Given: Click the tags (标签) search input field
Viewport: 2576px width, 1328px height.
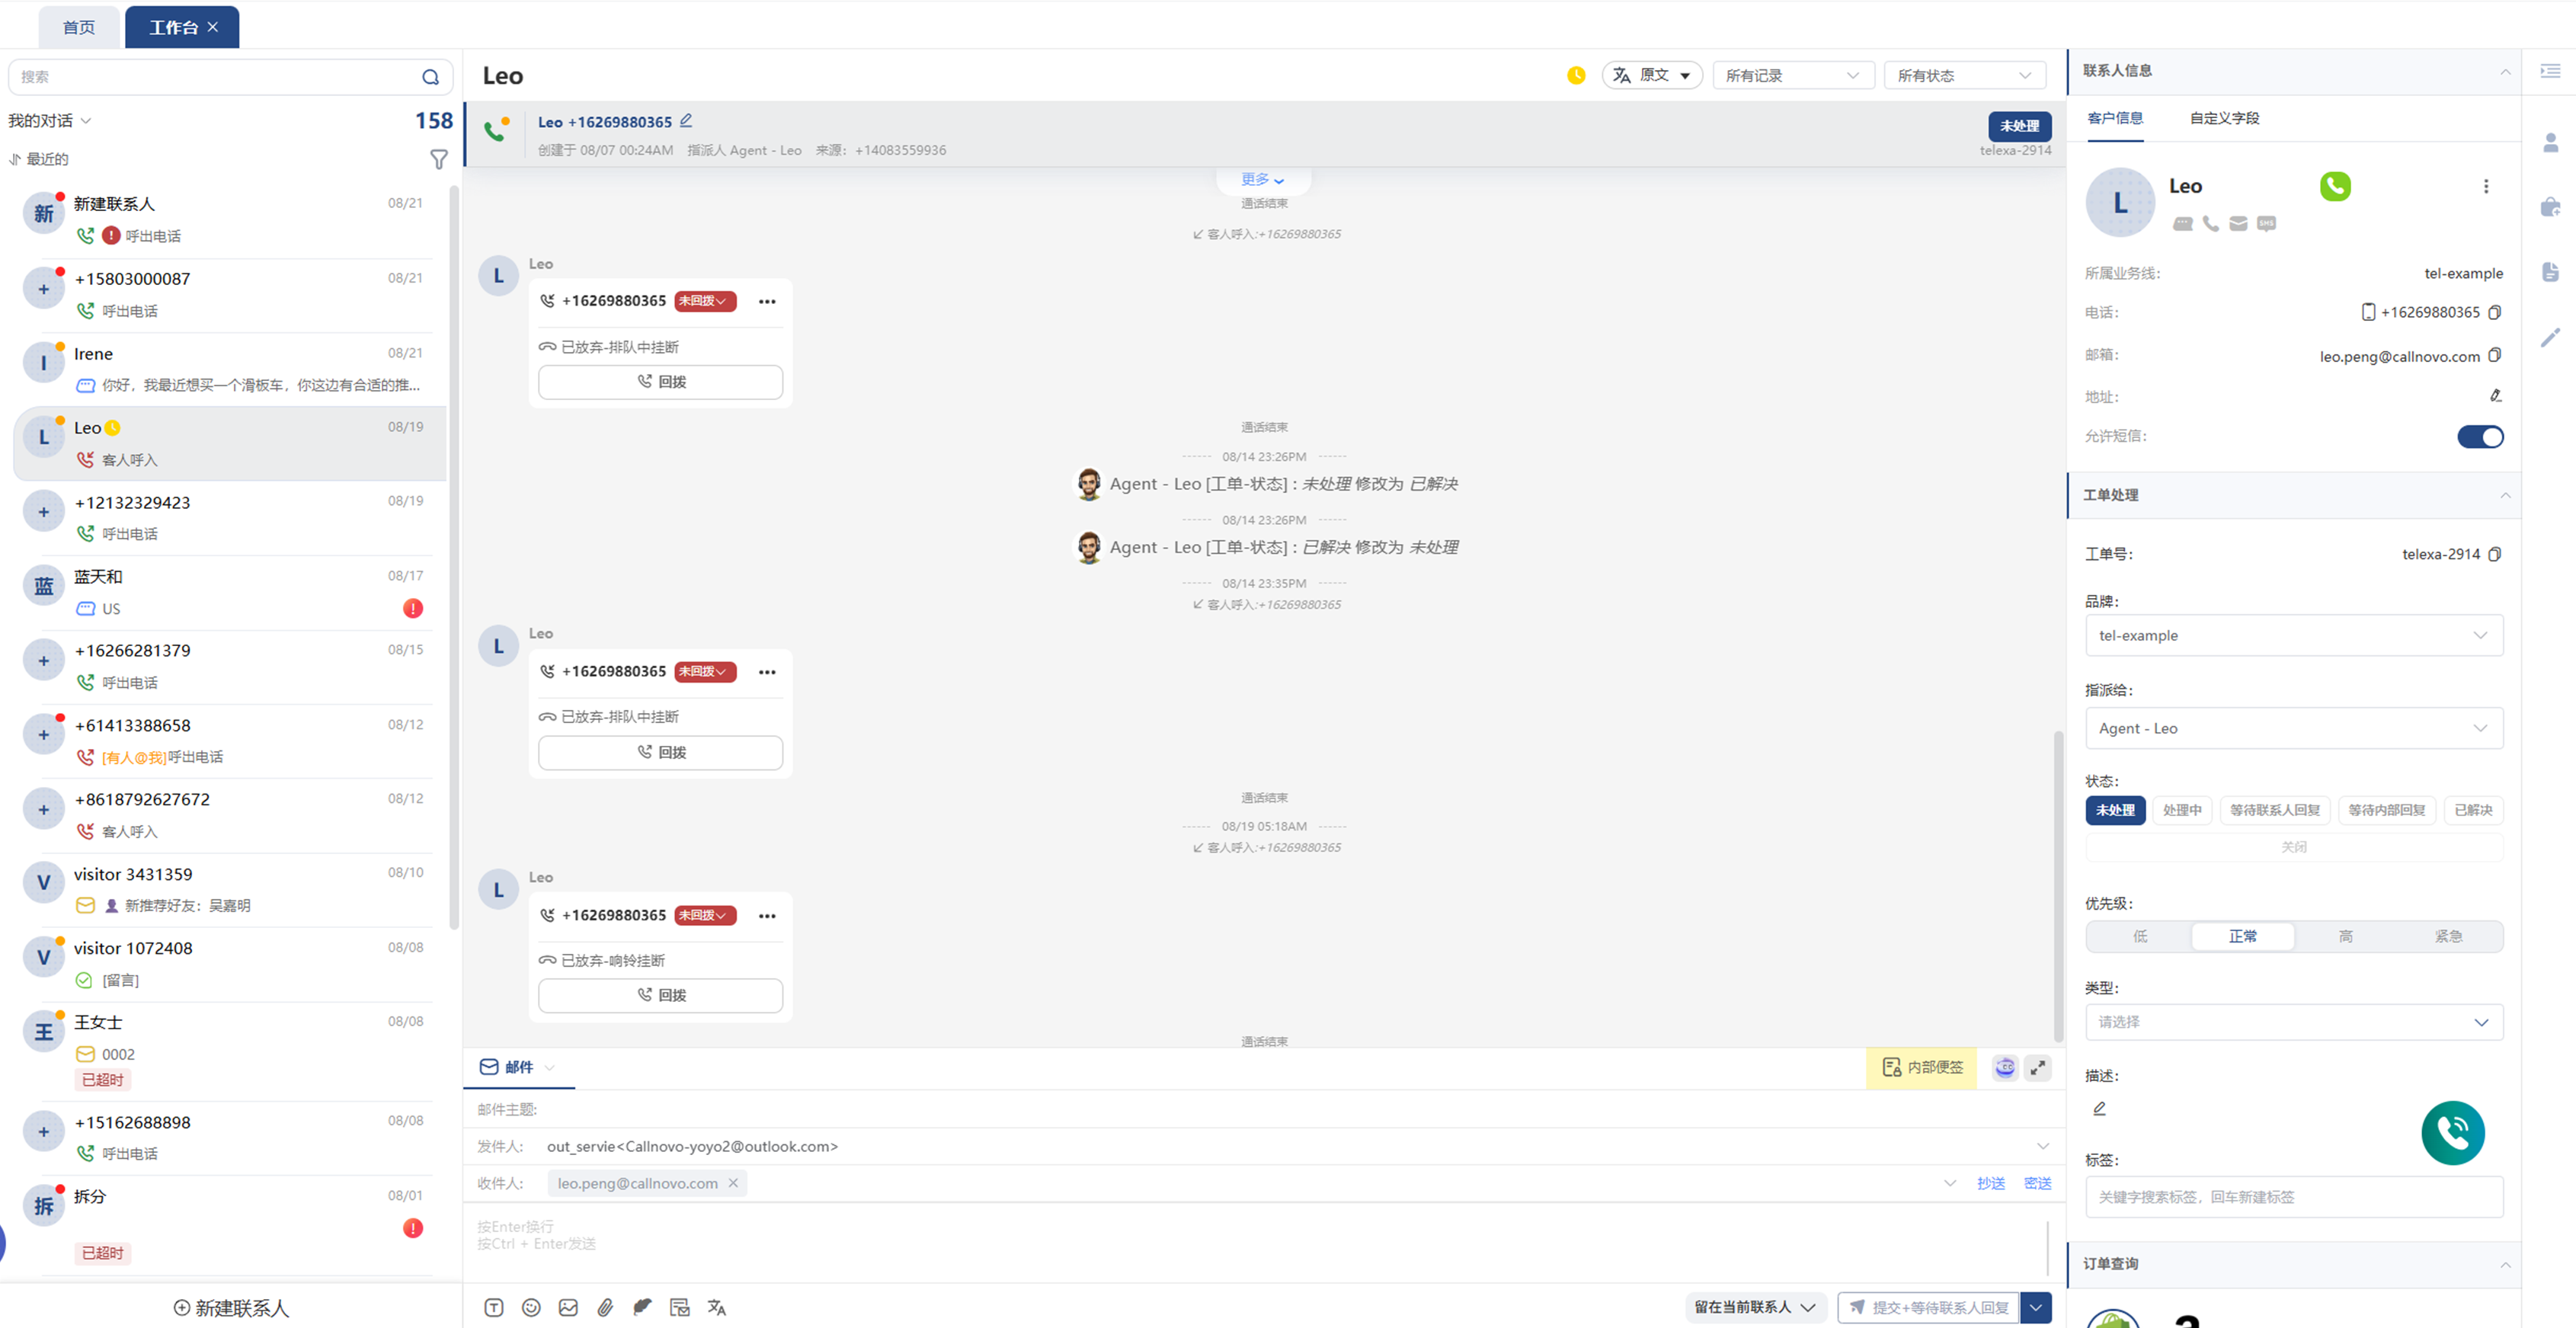Looking at the screenshot, I should coord(2293,1197).
